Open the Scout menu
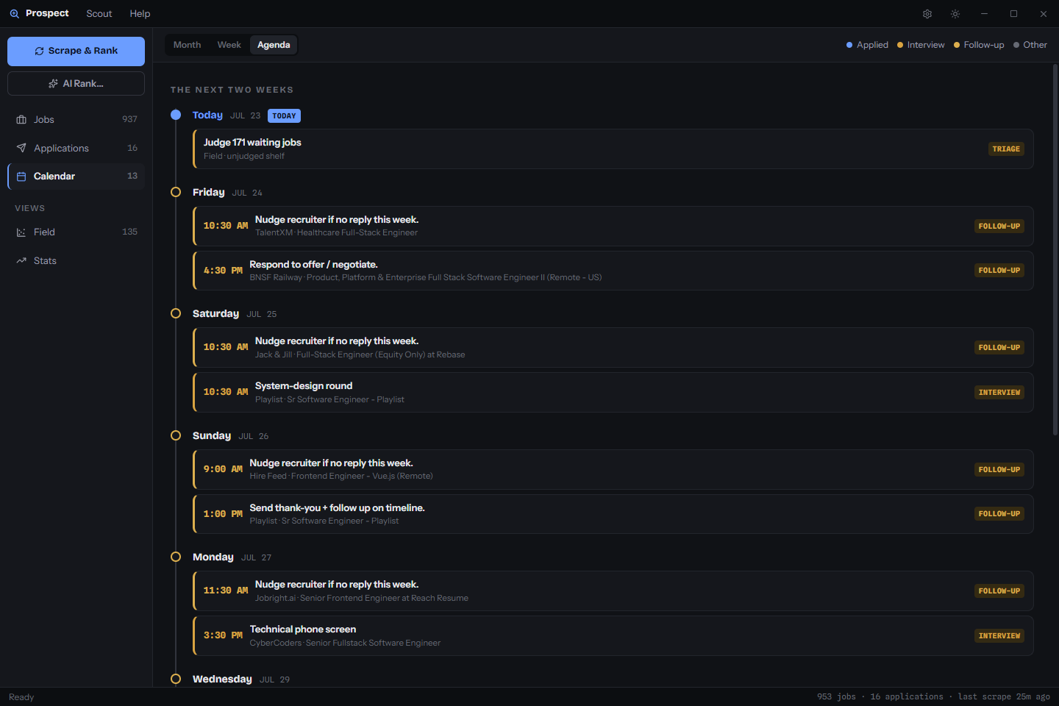 [x=99, y=13]
